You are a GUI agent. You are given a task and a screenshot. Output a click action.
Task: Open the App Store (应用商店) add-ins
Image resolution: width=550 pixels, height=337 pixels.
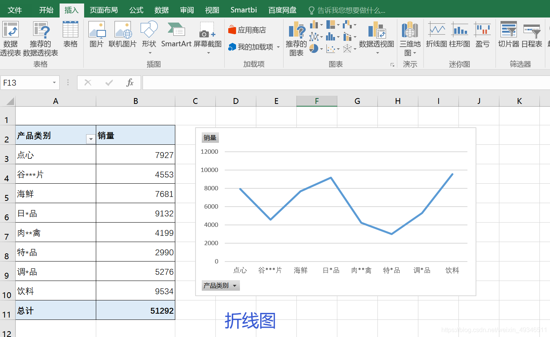[x=247, y=30]
